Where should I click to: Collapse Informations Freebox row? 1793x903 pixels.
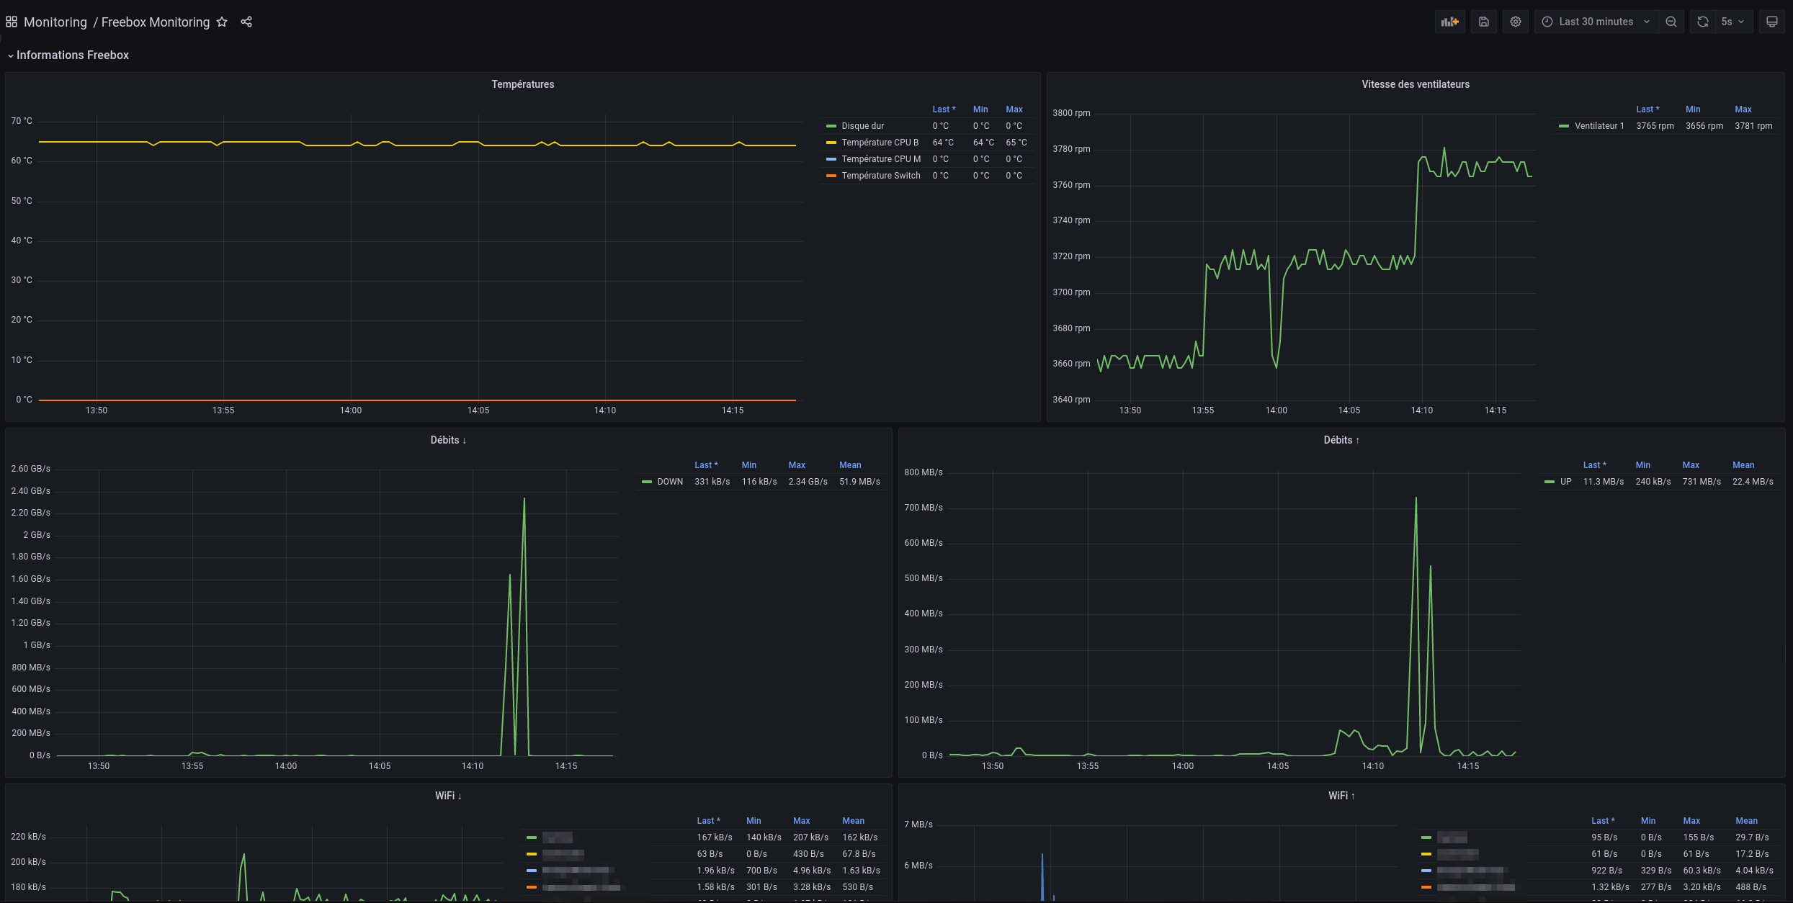[72, 55]
